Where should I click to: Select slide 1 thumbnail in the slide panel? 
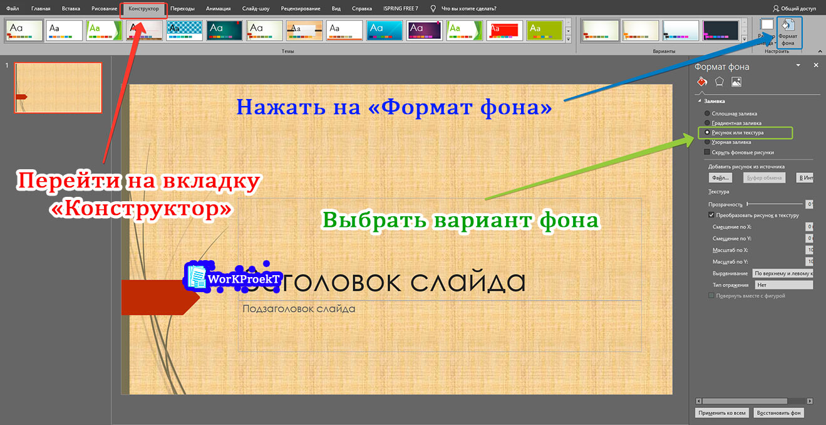click(58, 87)
